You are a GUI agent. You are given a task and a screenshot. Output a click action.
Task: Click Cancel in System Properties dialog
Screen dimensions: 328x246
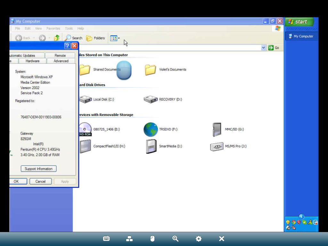[40, 181]
